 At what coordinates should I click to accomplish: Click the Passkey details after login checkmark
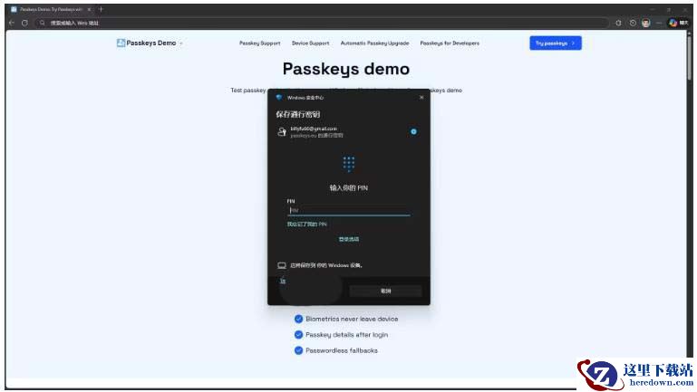point(298,335)
